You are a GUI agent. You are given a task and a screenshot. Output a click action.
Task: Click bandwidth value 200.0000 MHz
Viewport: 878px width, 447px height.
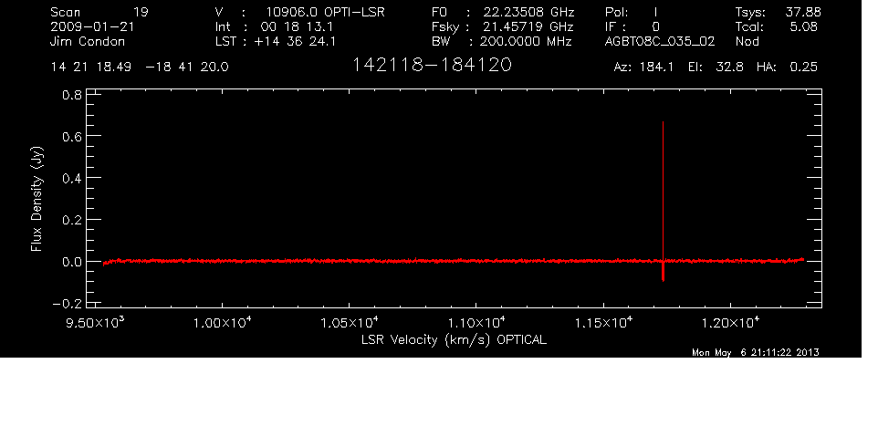pos(527,41)
